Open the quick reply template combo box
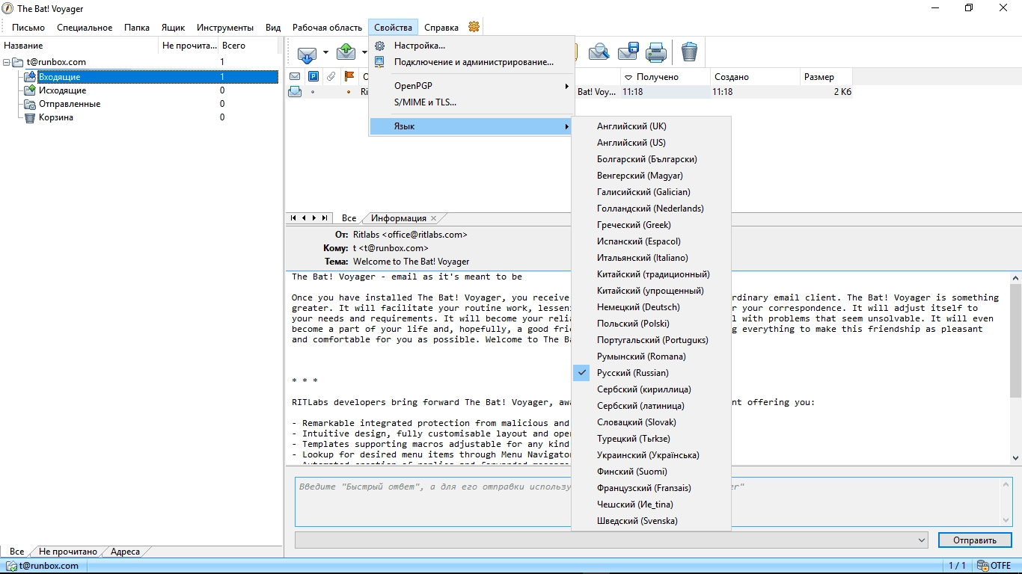The width and height of the screenshot is (1022, 574). coord(611,540)
